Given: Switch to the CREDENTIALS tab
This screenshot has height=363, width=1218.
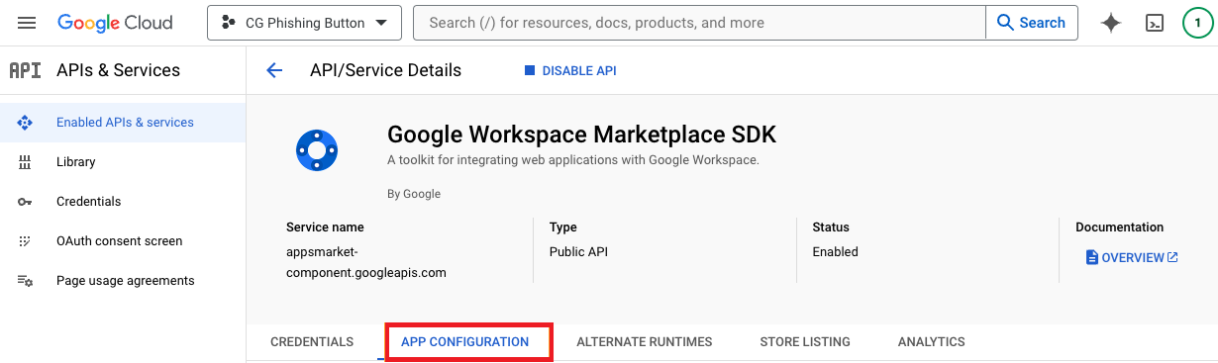Looking at the screenshot, I should (x=312, y=341).
